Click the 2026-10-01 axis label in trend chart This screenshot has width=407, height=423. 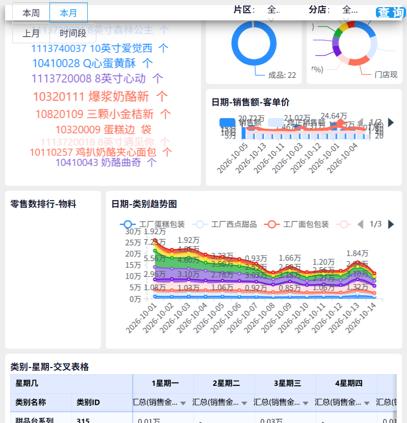point(141,318)
